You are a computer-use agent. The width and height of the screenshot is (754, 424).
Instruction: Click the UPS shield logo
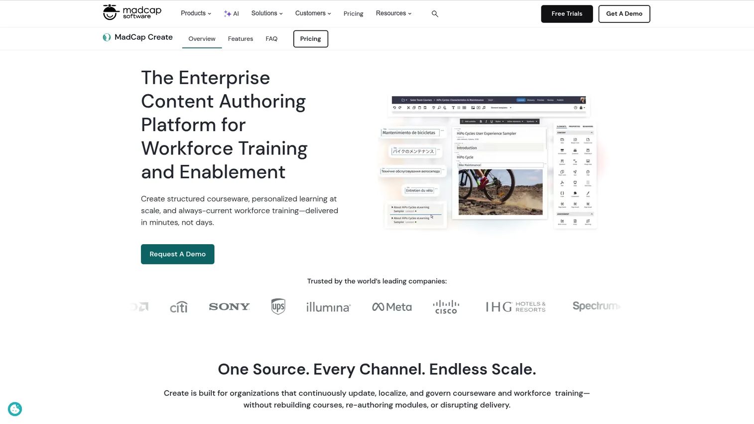pos(278,306)
